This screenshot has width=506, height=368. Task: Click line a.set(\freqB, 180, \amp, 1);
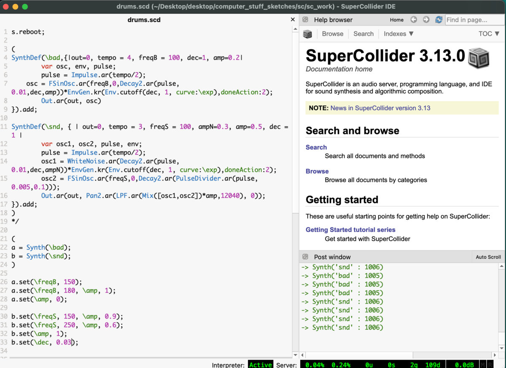(63, 291)
